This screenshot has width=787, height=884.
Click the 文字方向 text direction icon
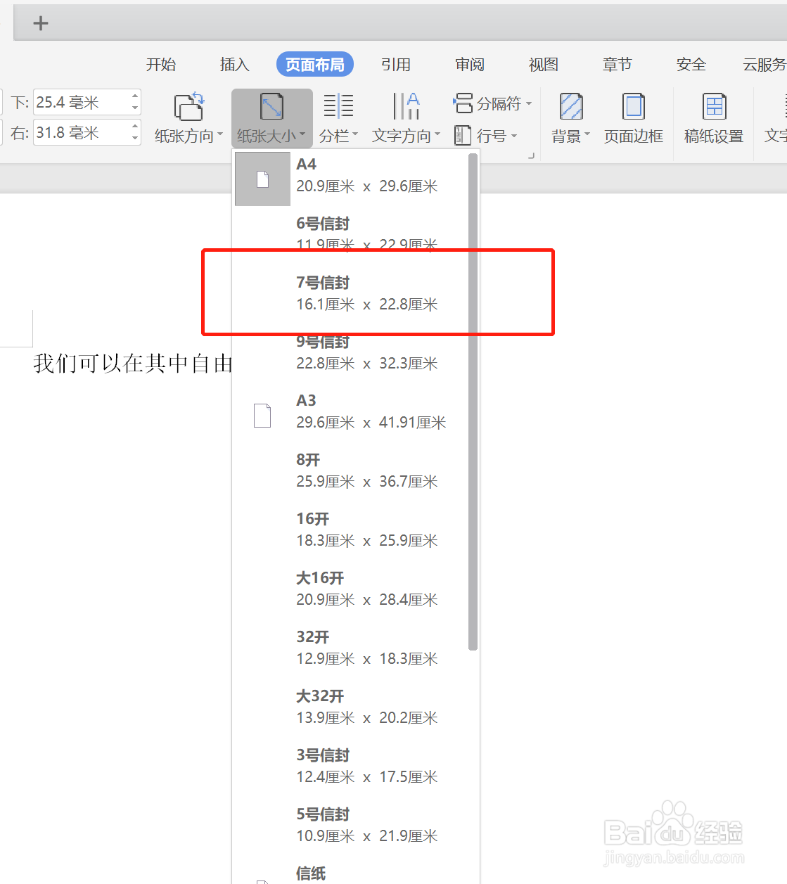point(406,106)
